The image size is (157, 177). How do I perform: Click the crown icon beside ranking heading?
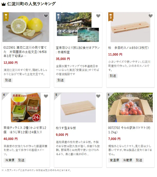(x=4, y=4)
